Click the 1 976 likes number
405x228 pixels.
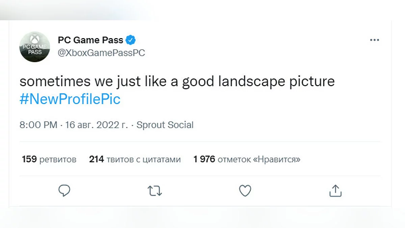pyautogui.click(x=204, y=159)
